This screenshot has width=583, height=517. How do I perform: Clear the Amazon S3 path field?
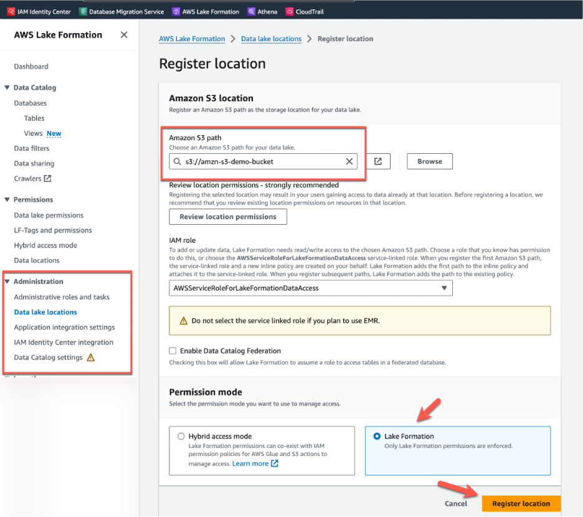[349, 161]
